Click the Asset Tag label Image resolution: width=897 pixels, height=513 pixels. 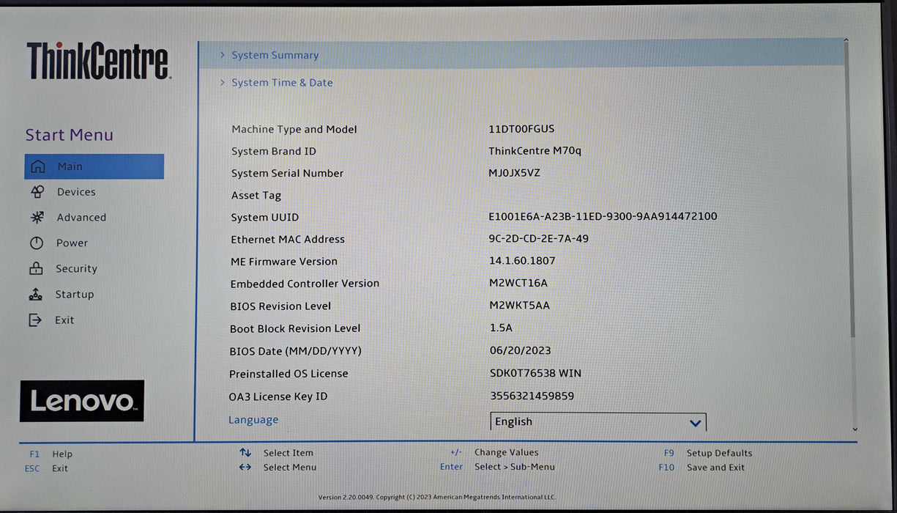256,196
